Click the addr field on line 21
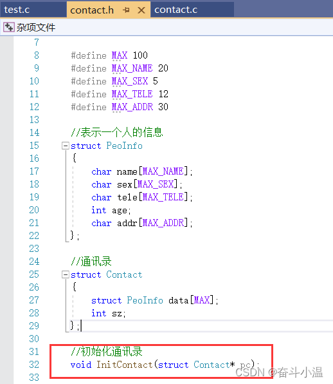 tap(127, 223)
